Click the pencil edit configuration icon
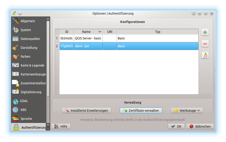This screenshot has width=226, height=142. coord(205,55)
